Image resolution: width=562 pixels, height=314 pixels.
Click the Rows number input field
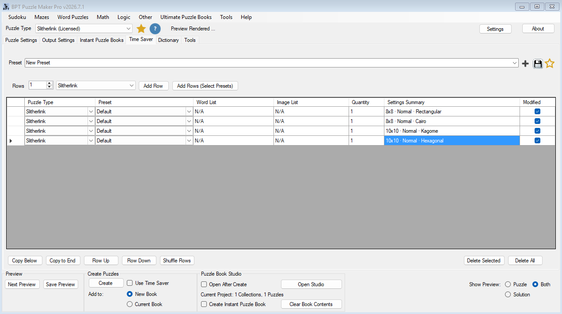click(x=38, y=85)
